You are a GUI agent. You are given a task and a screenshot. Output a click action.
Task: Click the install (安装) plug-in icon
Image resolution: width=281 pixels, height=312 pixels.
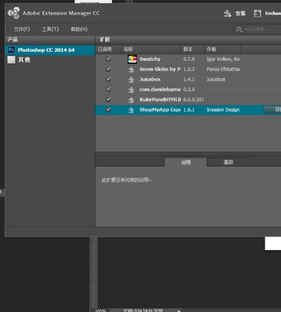tap(228, 14)
